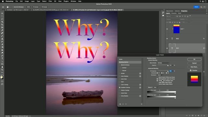Click the 100% zoom button
Image resolution: width=208 pixels, height=117 pixels.
[x=28, y=7]
